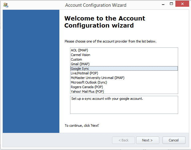This screenshot has height=150, width=191.
Task: Choose Carmel Vision as account provider
Action: click(81, 55)
